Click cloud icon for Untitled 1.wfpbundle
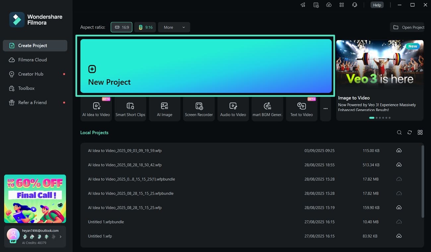Viewport: 431px width, 252px height. click(399, 222)
